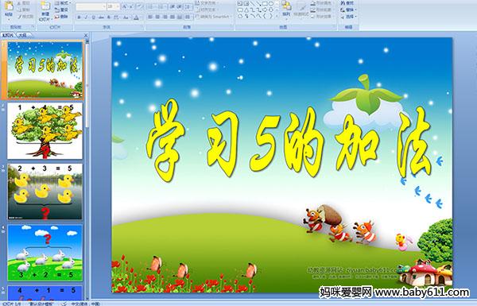Open the Paste options dropdown arrow
This screenshot has width=477, height=306.
click(9, 19)
